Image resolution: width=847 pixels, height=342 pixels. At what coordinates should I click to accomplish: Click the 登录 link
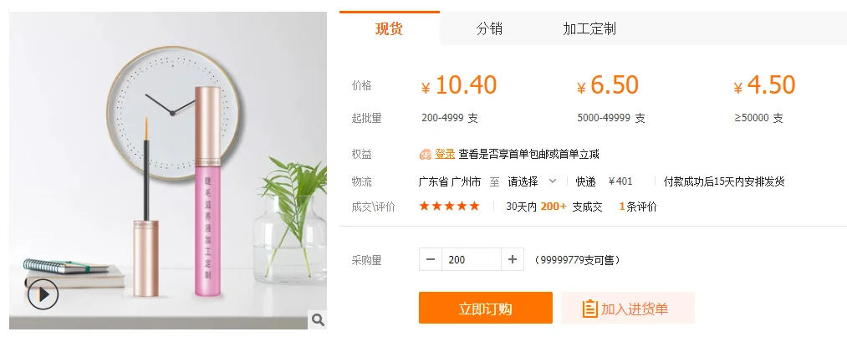(x=445, y=155)
